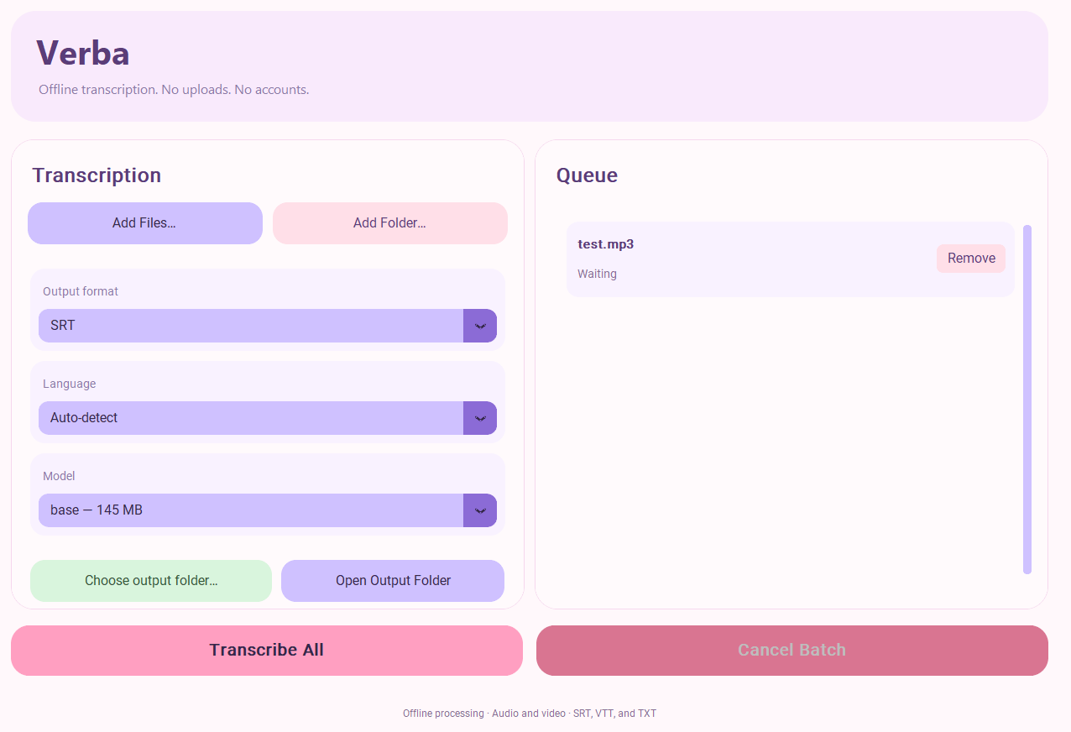1071x732 pixels.
Task: Click the Queue panel scrollbar
Action: [1027, 400]
